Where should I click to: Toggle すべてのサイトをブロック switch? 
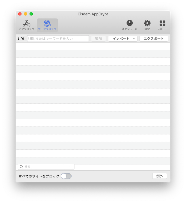pyautogui.click(x=66, y=176)
